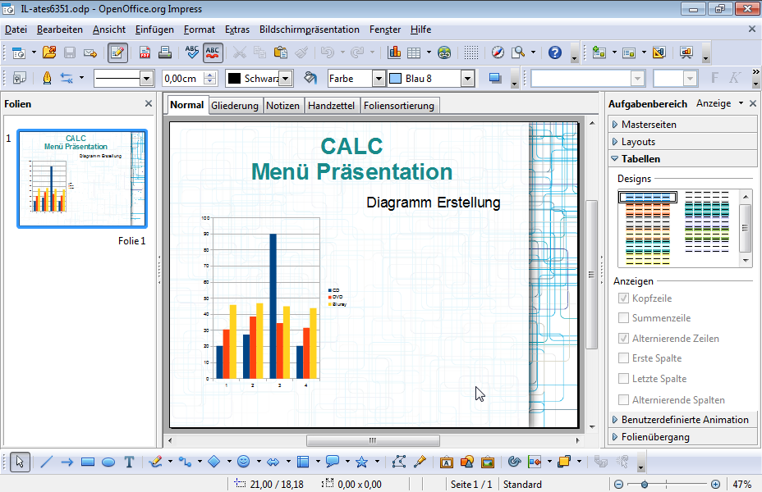Click the Stars shapes icon
The width and height of the screenshot is (762, 492).
click(x=361, y=462)
